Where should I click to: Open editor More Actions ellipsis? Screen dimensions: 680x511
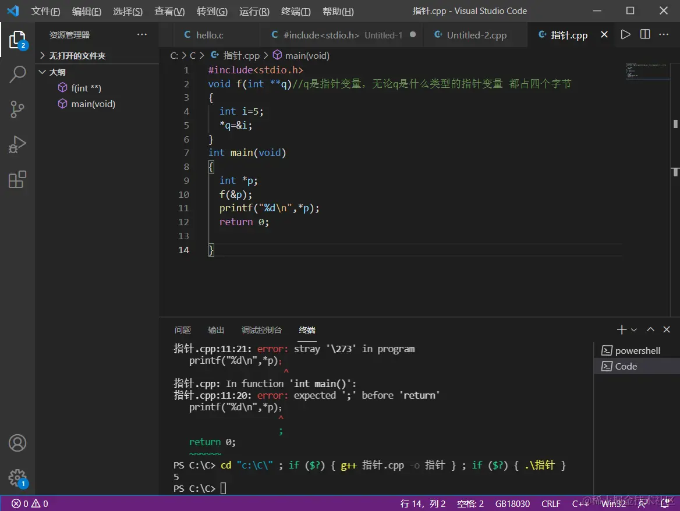(664, 35)
